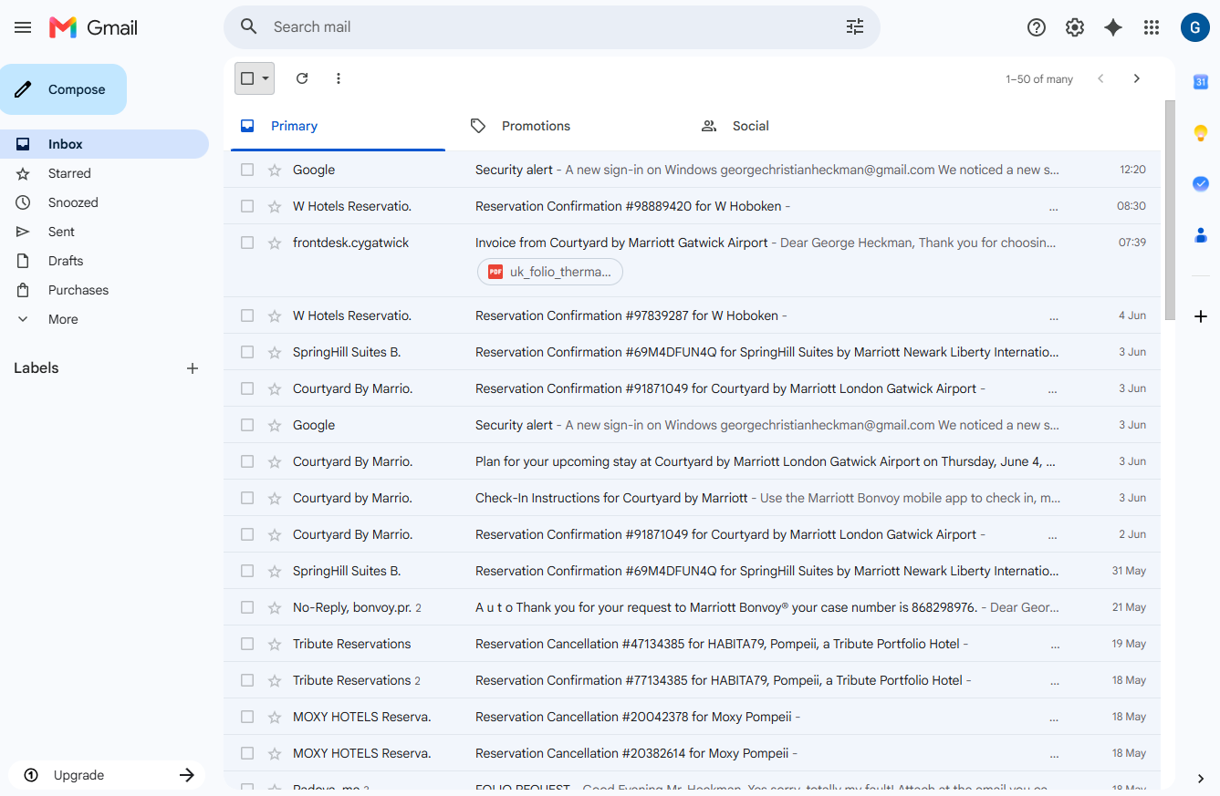The height and width of the screenshot is (796, 1220).
Task: Open the Invoice from Courtyard Gatwick Airport email
Action: (x=692, y=261)
